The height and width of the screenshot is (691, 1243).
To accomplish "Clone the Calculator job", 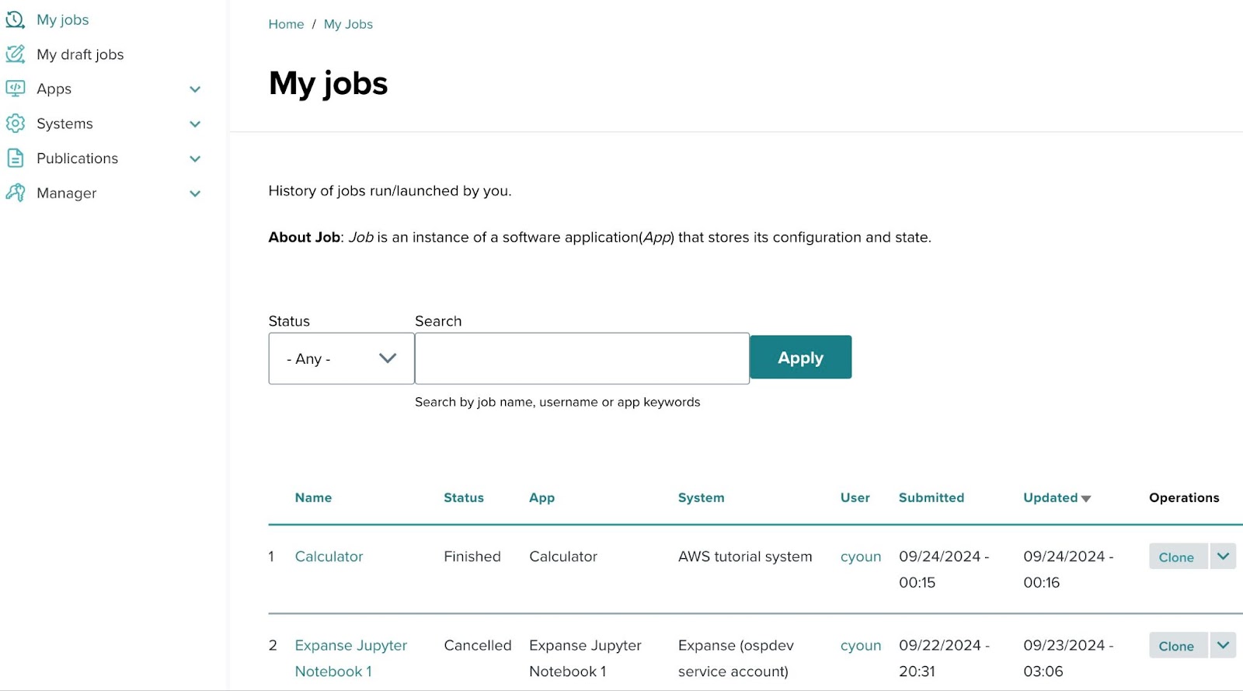I will [1176, 557].
